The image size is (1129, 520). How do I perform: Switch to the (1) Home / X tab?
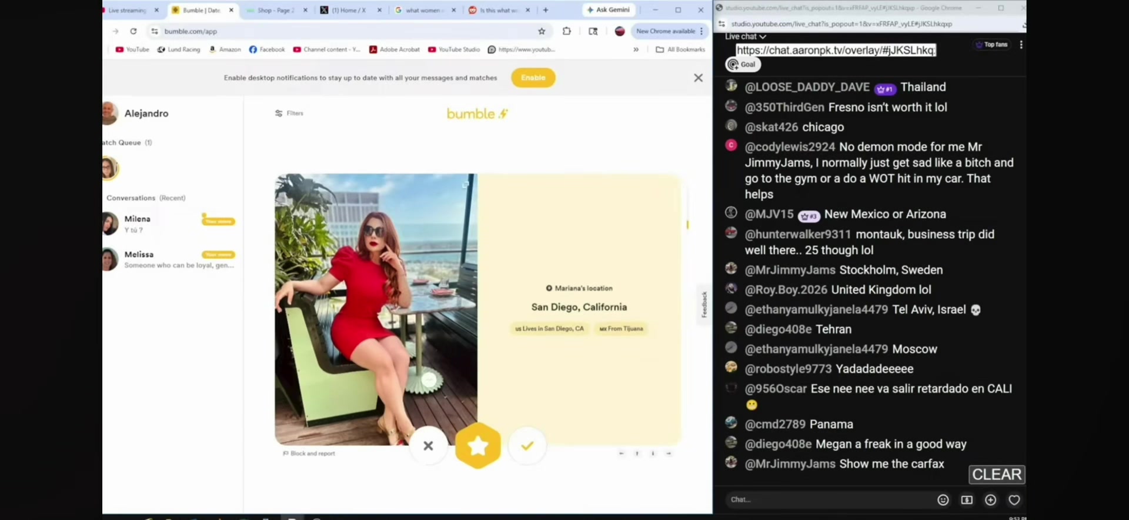point(348,10)
